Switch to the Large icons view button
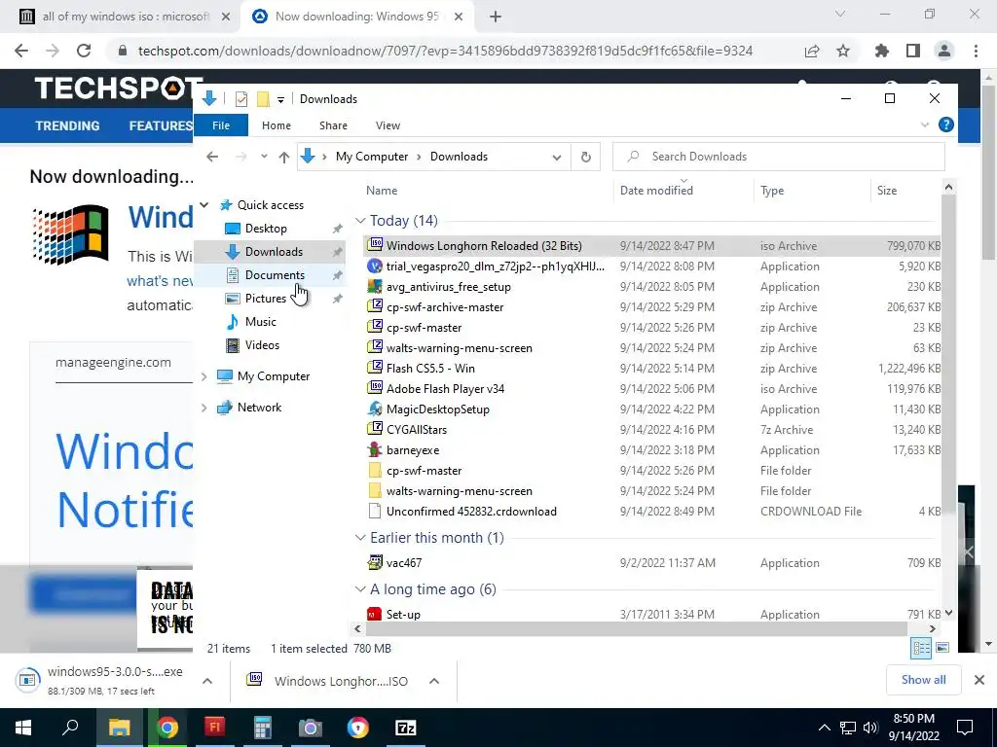 pyautogui.click(x=942, y=648)
